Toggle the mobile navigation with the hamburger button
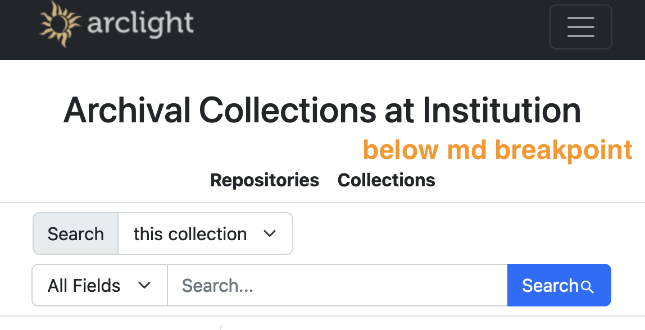The height and width of the screenshot is (330, 645). 581,26
